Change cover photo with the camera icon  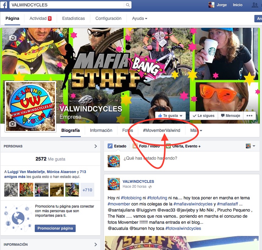13,38
